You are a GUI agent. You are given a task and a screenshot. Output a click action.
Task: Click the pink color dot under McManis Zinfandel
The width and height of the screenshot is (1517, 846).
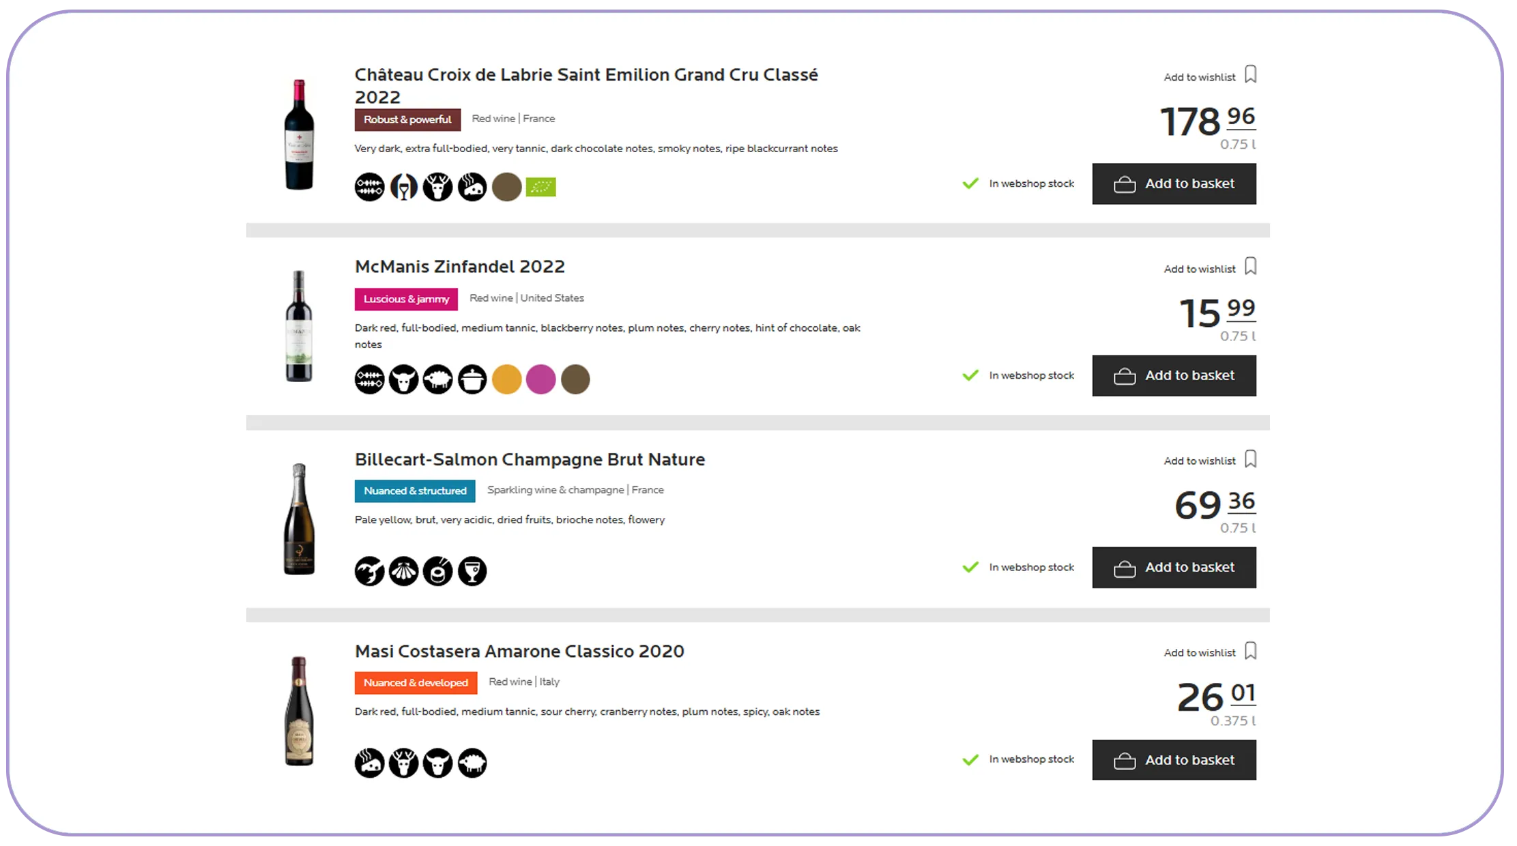(541, 379)
